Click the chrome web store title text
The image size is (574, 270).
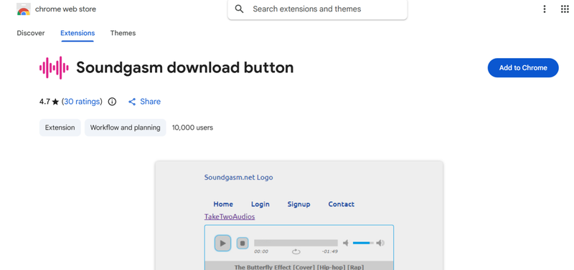65,9
